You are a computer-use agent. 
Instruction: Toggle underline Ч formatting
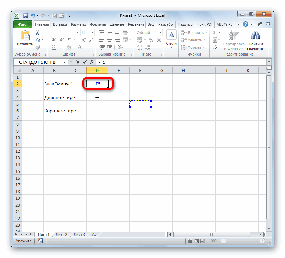(69, 40)
